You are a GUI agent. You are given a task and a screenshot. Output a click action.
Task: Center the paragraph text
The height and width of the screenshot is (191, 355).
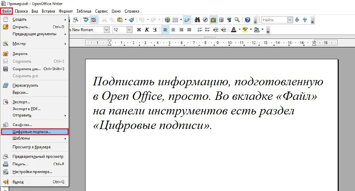tap(173, 29)
